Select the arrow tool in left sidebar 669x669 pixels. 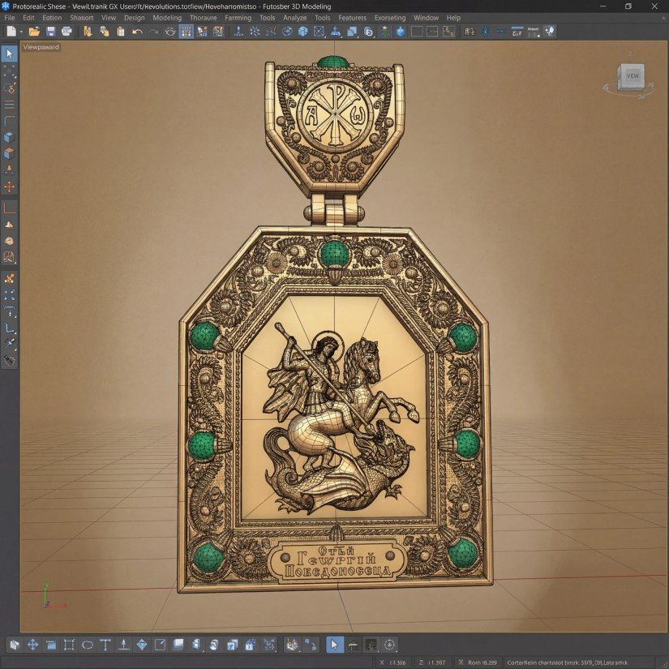(10, 54)
